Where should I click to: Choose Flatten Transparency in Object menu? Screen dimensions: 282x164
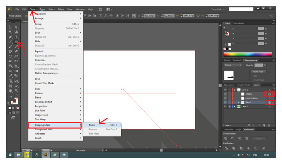[x=56, y=73]
